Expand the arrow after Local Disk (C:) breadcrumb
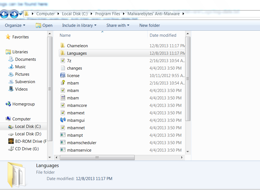This screenshot has height=190, width=260. pyautogui.click(x=91, y=14)
